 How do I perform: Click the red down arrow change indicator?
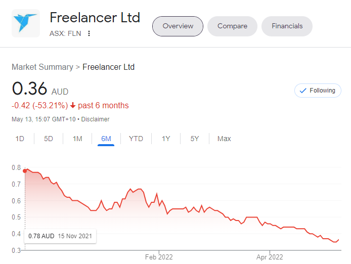[73, 105]
